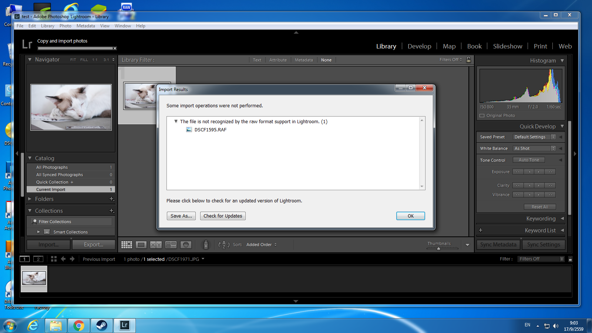Image resolution: width=592 pixels, height=333 pixels.
Task: Click OK in Import Results dialog
Action: pos(411,216)
